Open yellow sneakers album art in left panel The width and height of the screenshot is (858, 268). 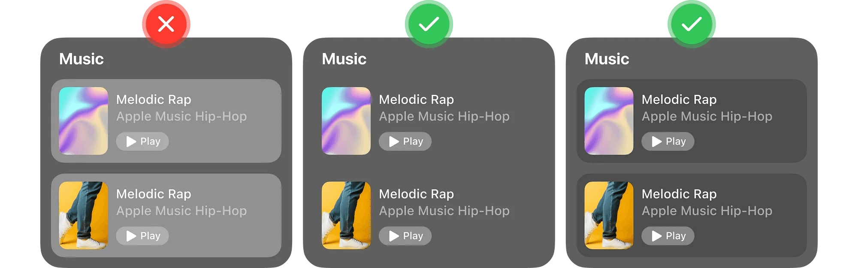[x=83, y=215]
